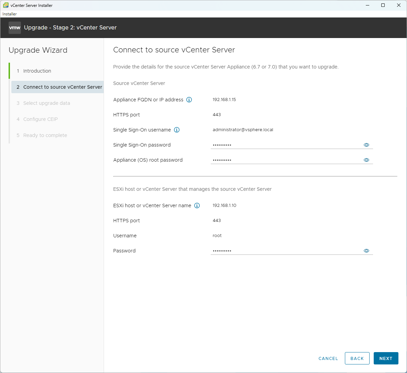
Task: Open the Installer menu
Action: pos(10,14)
